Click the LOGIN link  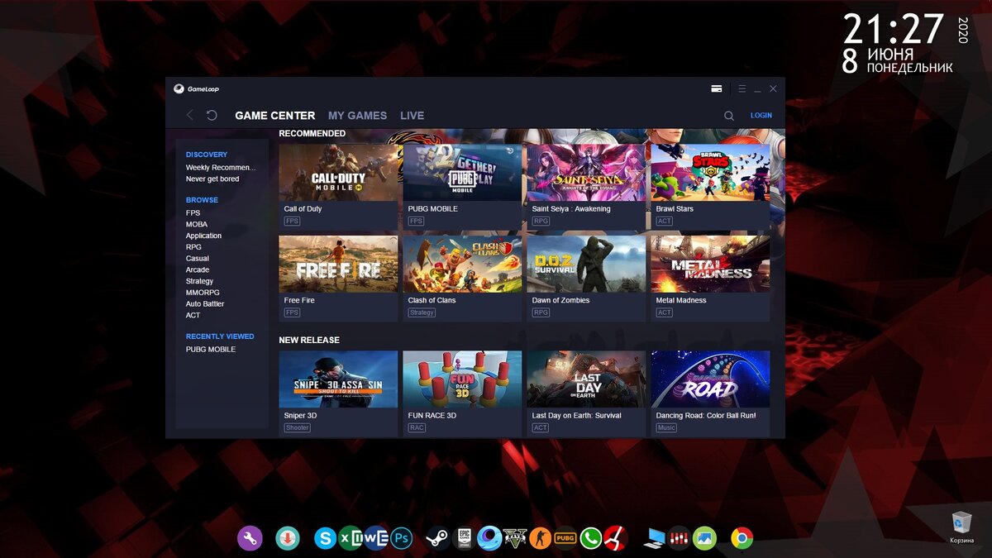point(761,116)
